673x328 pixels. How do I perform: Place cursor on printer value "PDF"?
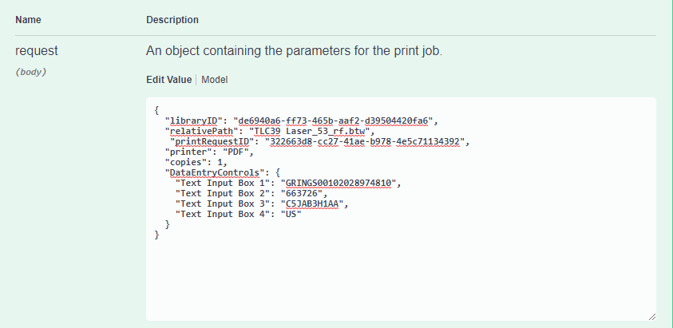[234, 152]
